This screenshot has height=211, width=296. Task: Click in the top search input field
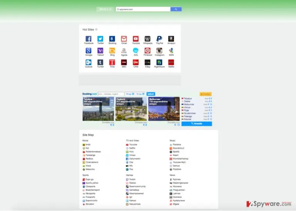click(x=143, y=9)
